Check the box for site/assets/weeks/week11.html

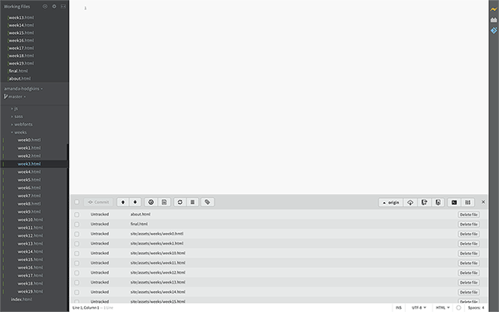77,263
